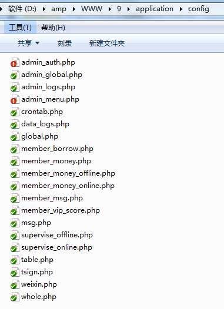Select file name msg.php
The width and height of the screenshot is (224, 309).
click(36, 223)
